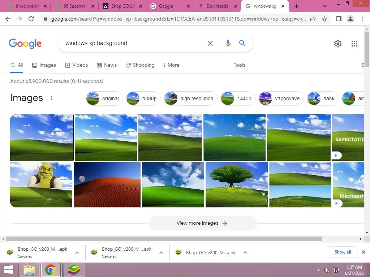
Task: Share this page from address bar
Action: (x=313, y=19)
